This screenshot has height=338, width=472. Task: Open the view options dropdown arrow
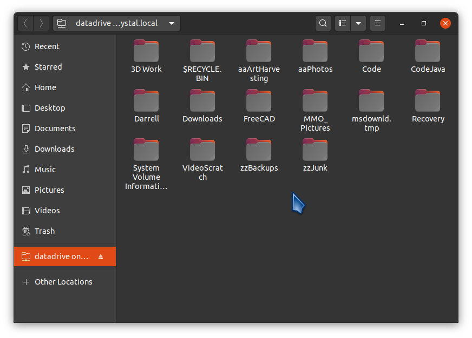358,23
